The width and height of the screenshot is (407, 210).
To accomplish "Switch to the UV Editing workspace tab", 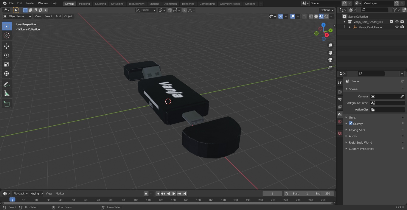I will (x=117, y=4).
